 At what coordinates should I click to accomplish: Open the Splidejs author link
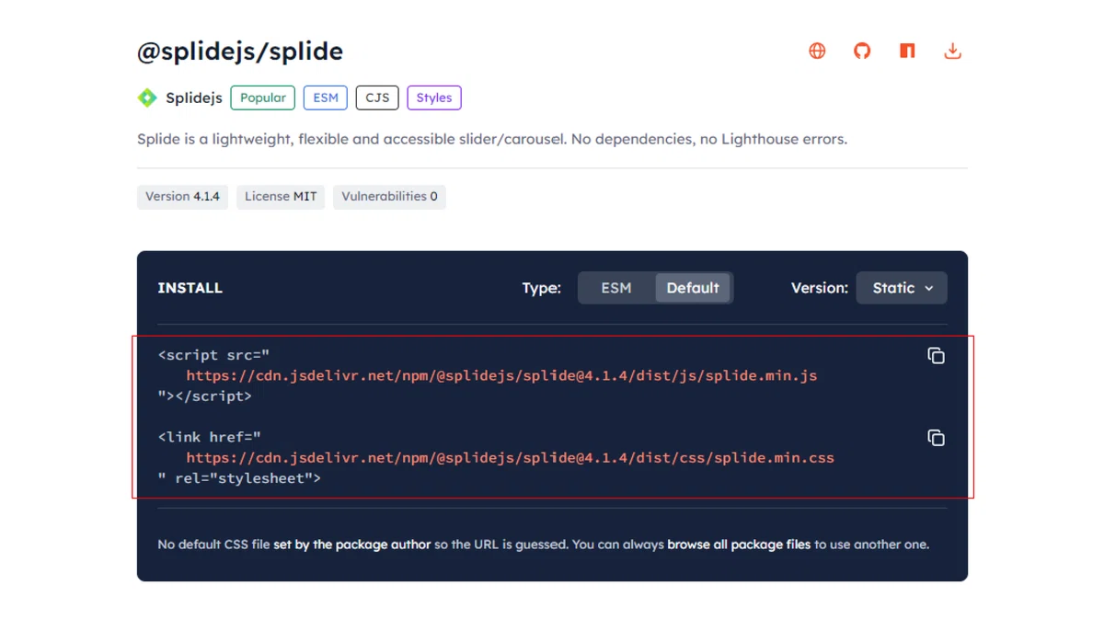[194, 98]
